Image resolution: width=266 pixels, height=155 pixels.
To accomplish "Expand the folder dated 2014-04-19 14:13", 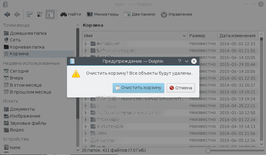I will tap(86, 127).
